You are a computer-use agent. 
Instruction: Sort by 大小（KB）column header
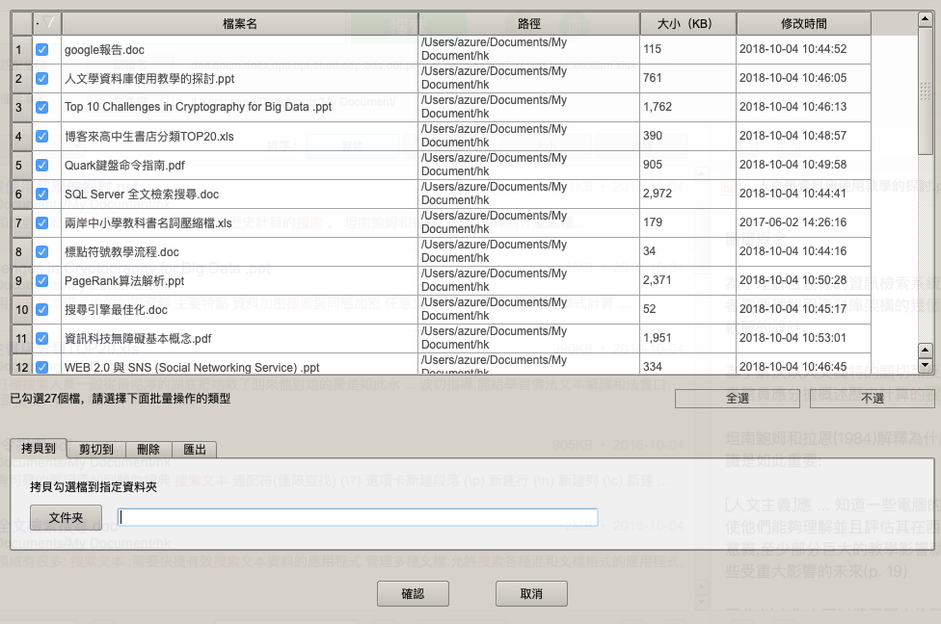point(686,23)
